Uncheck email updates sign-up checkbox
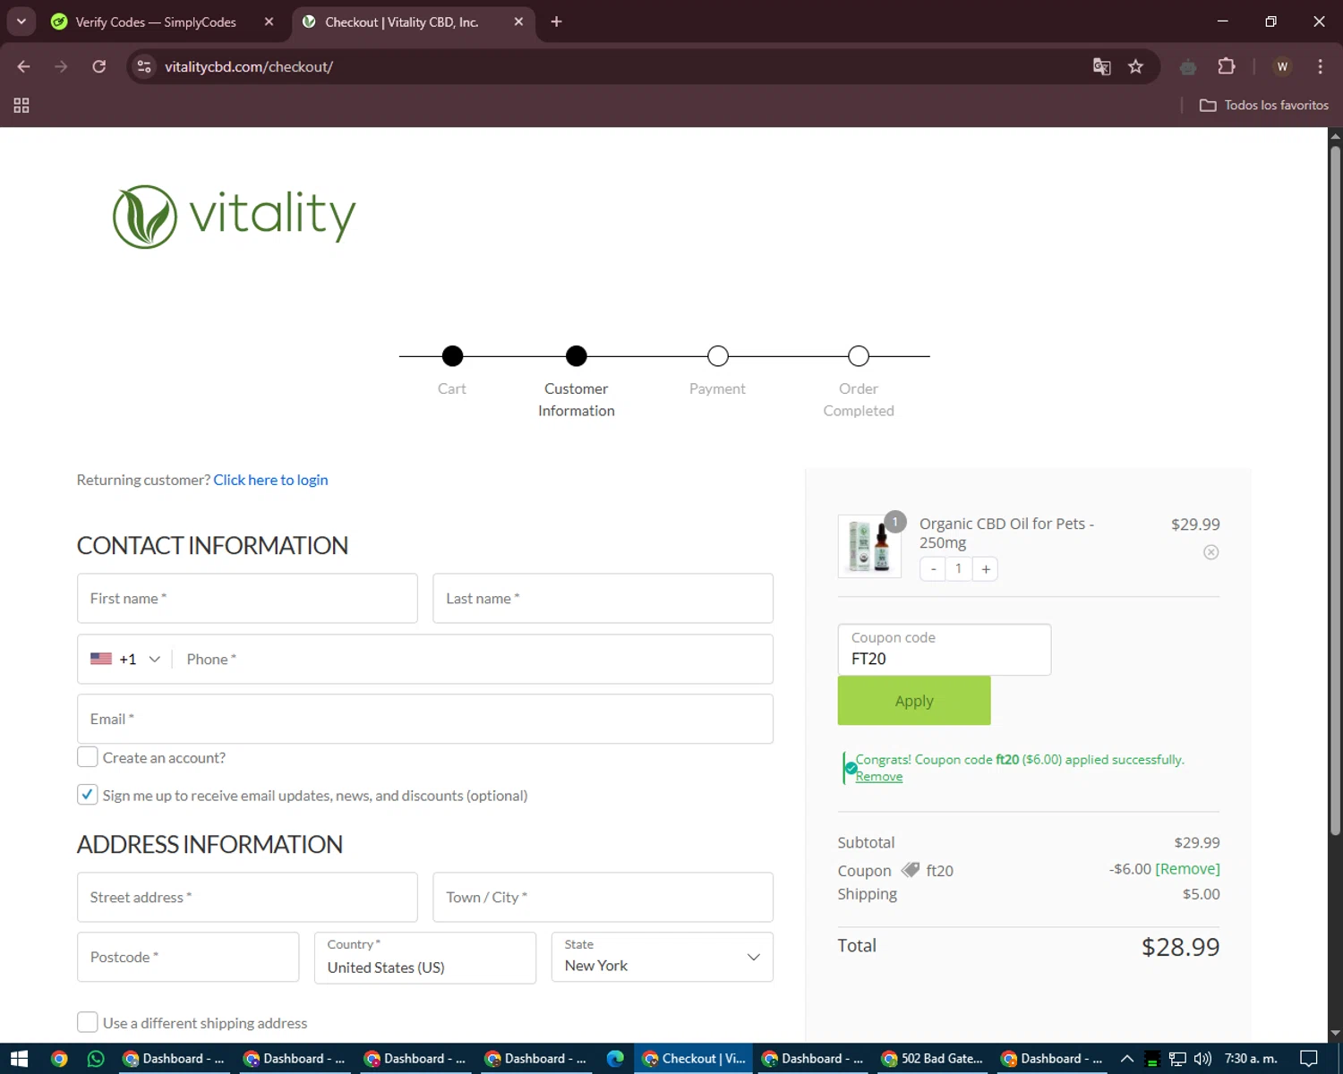1343x1074 pixels. 88,795
